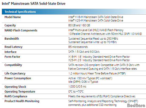Click the 'Read Latency' label
This screenshot has height=108, width=146.
[14, 47]
